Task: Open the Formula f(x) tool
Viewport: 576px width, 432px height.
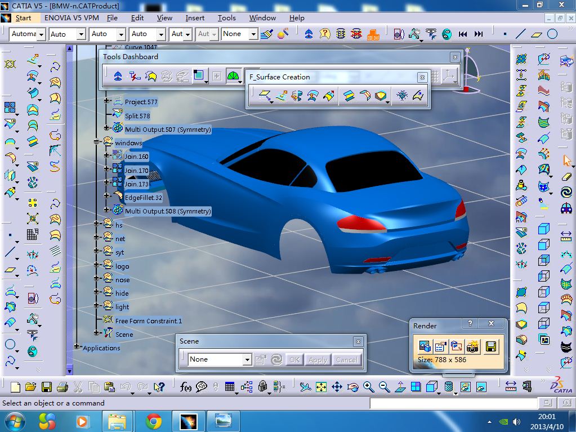Action: pyautogui.click(x=185, y=387)
